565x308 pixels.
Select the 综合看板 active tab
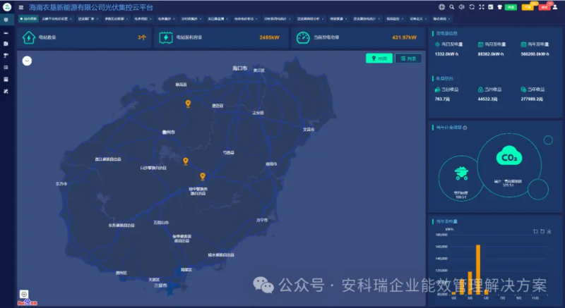pos(28,19)
